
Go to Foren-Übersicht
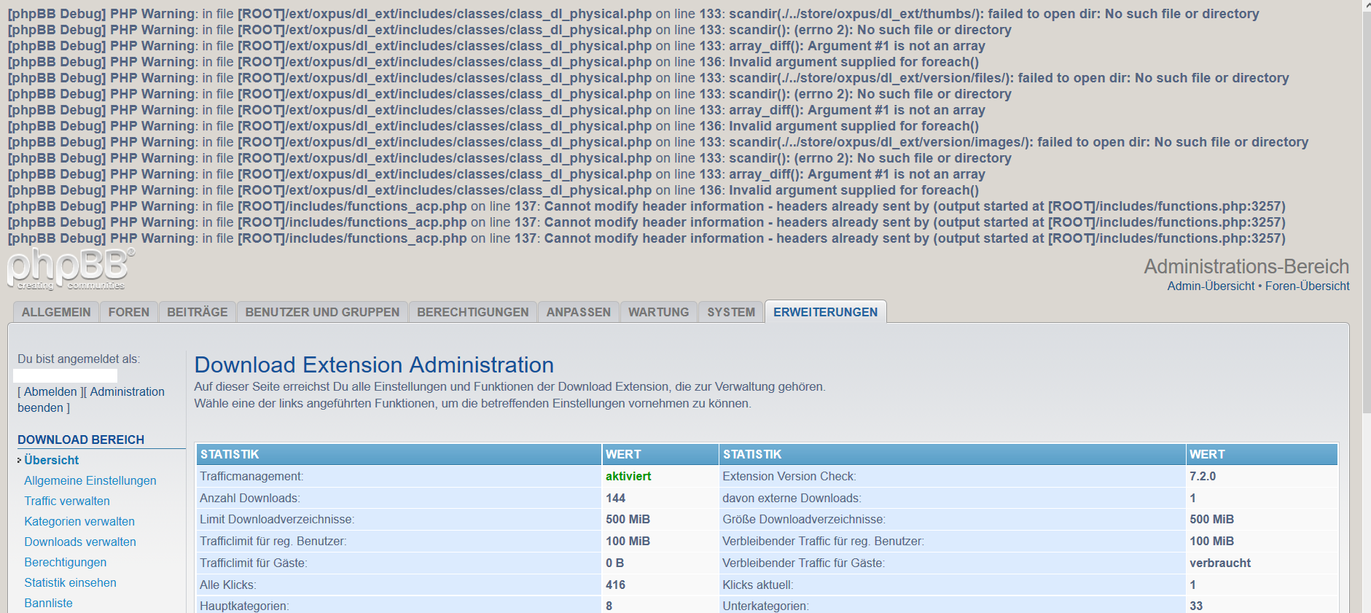click(x=1307, y=286)
